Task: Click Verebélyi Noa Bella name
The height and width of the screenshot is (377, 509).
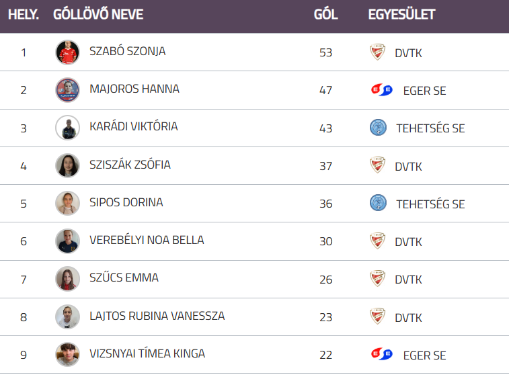Action: [147, 240]
